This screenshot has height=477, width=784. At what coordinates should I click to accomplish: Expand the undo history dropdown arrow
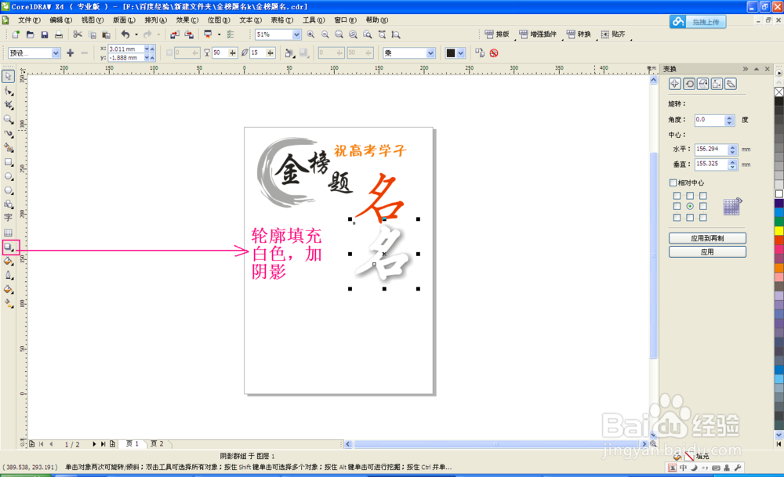point(136,34)
